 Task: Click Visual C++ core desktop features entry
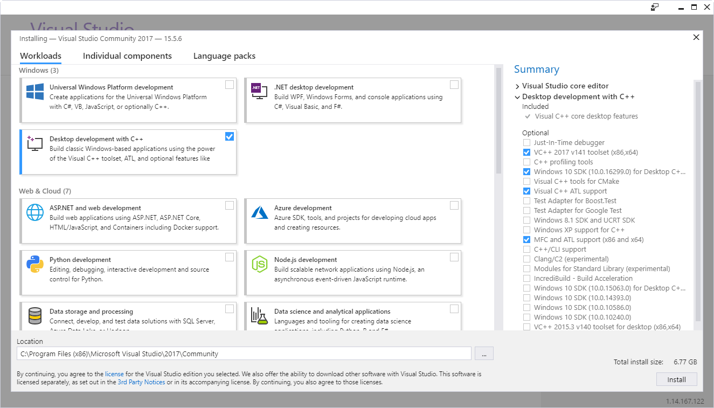pos(586,116)
